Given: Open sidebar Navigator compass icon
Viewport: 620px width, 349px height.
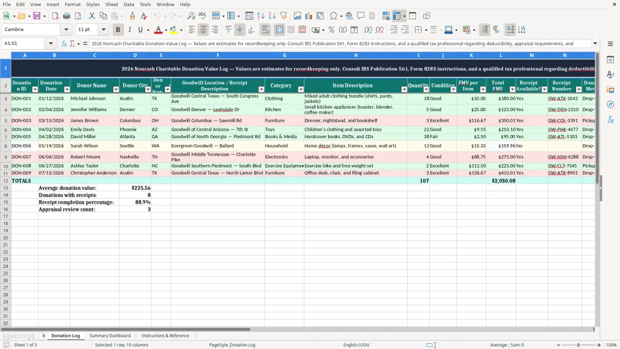Looking at the screenshot, I should tap(610, 104).
